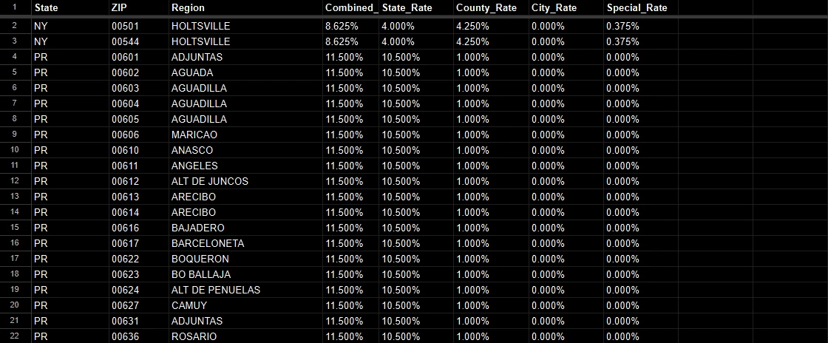Select row 5 via its row number
The image size is (828, 343).
[x=15, y=72]
